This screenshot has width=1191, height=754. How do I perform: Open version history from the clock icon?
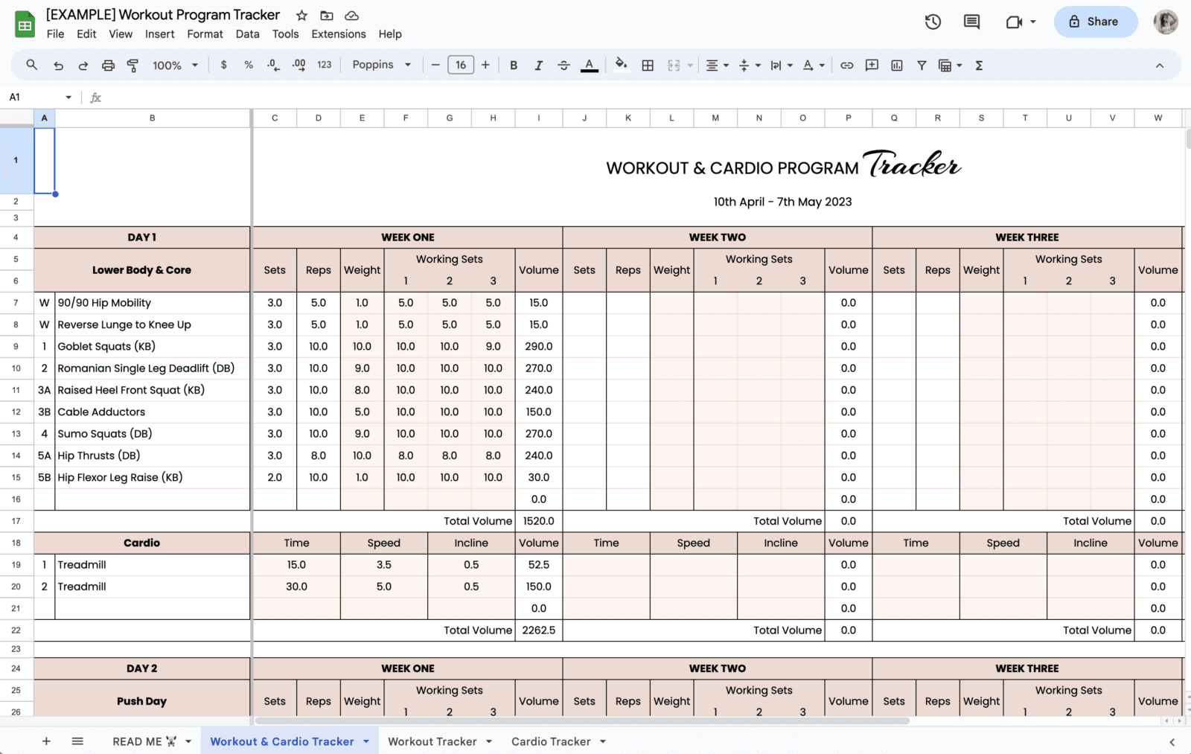(932, 22)
